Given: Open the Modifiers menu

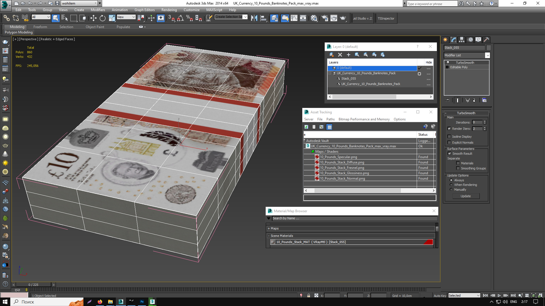Looking at the screenshot, I should [x=98, y=10].
